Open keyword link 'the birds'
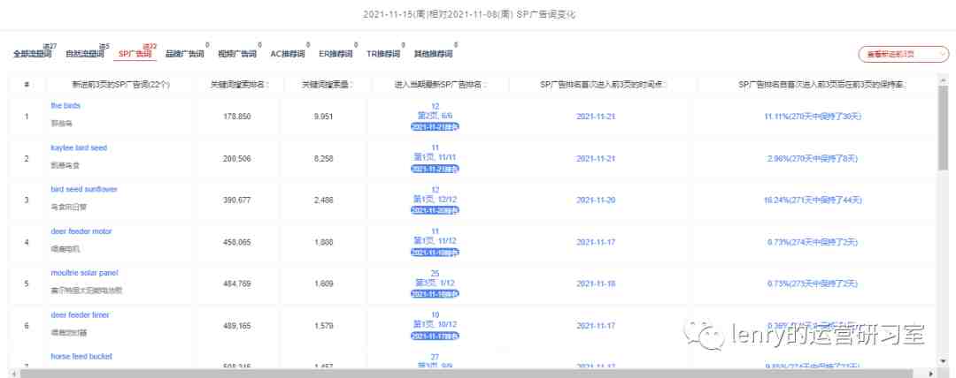The height and width of the screenshot is (378, 956). coord(66,105)
